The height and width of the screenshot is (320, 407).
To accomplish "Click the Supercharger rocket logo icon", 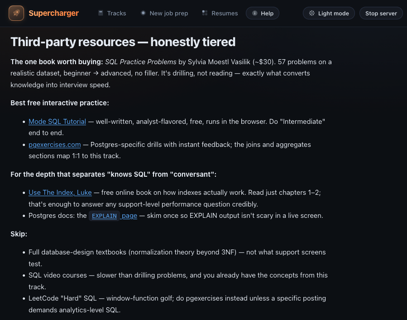I will click(x=16, y=13).
